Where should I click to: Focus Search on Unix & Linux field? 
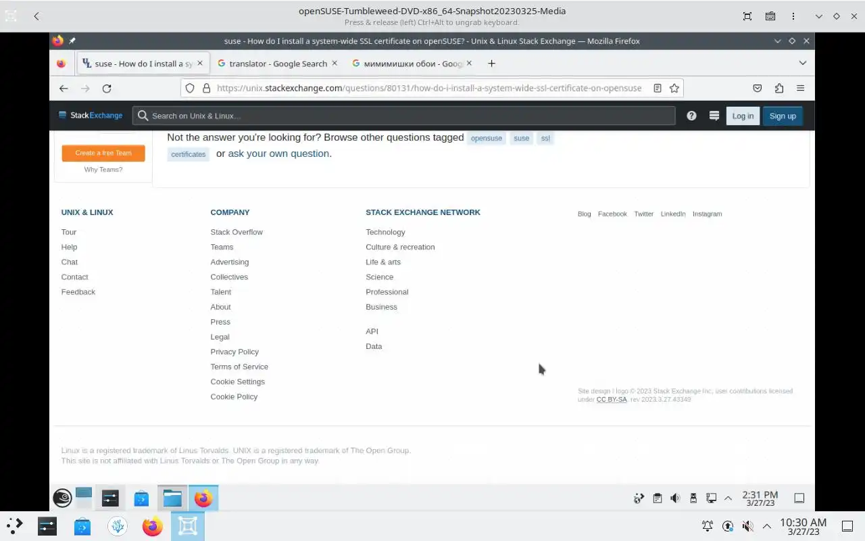404,116
